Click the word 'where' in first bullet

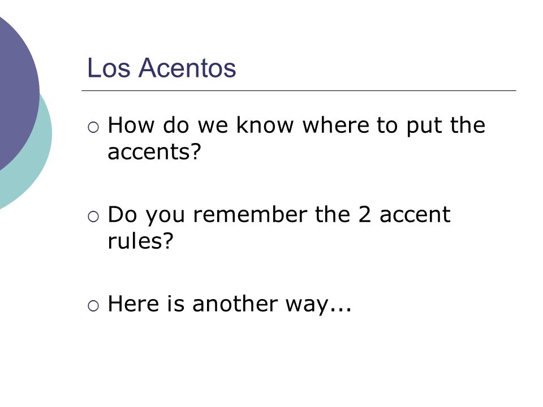335,124
